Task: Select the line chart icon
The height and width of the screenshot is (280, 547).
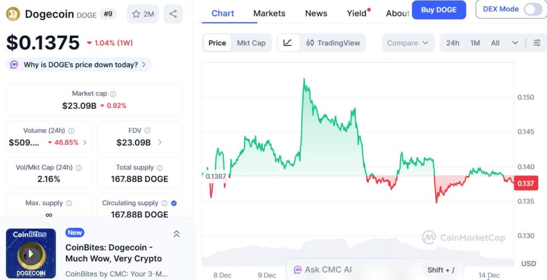Action: 288,43
